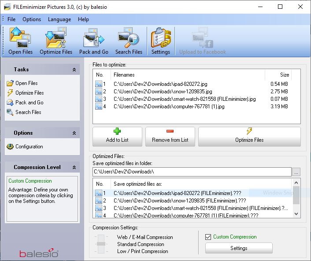Image resolution: width=311 pixels, height=261 pixels.
Task: Click the Configuration link
Action: [x=29, y=147]
